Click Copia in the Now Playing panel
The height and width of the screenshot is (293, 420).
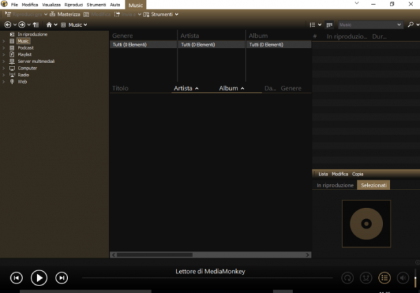[x=358, y=174]
